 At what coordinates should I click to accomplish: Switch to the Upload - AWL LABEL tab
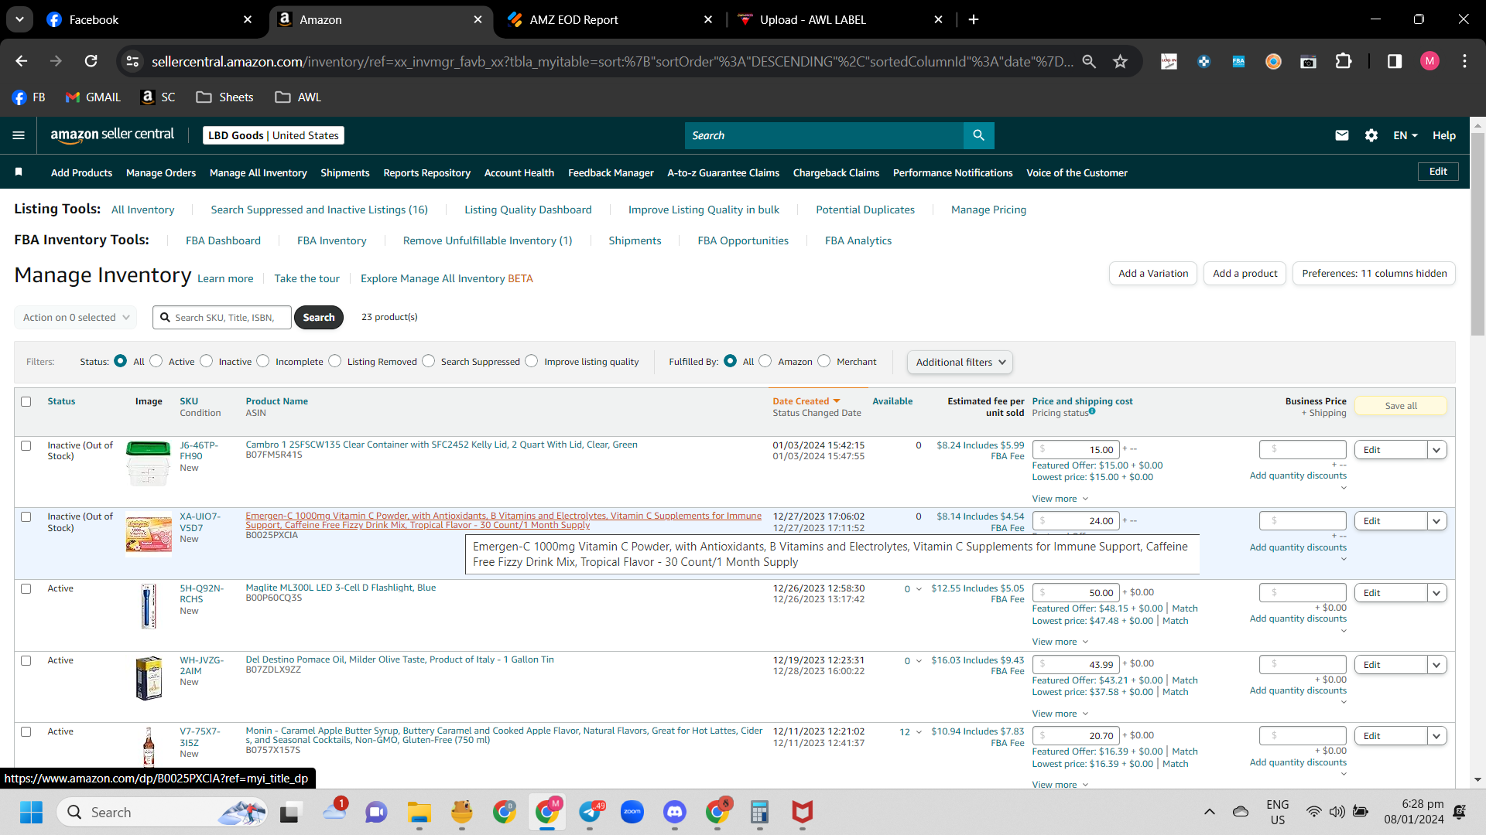[x=841, y=19]
